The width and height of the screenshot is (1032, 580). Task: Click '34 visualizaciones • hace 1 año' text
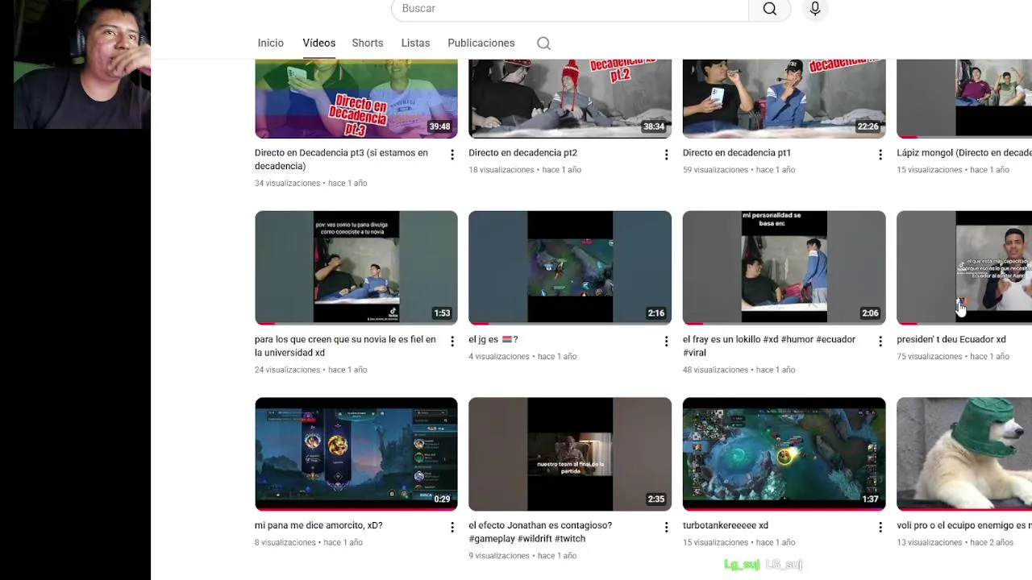point(310,184)
